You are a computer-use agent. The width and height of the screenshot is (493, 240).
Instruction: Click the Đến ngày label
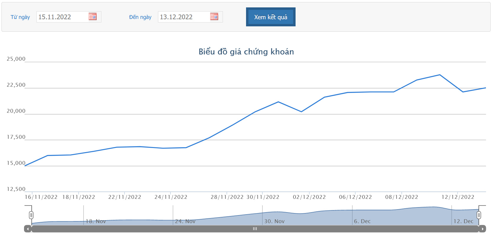(x=140, y=17)
